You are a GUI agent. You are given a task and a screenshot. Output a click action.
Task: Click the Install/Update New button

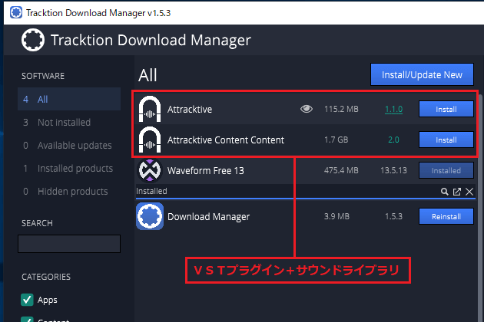click(423, 74)
